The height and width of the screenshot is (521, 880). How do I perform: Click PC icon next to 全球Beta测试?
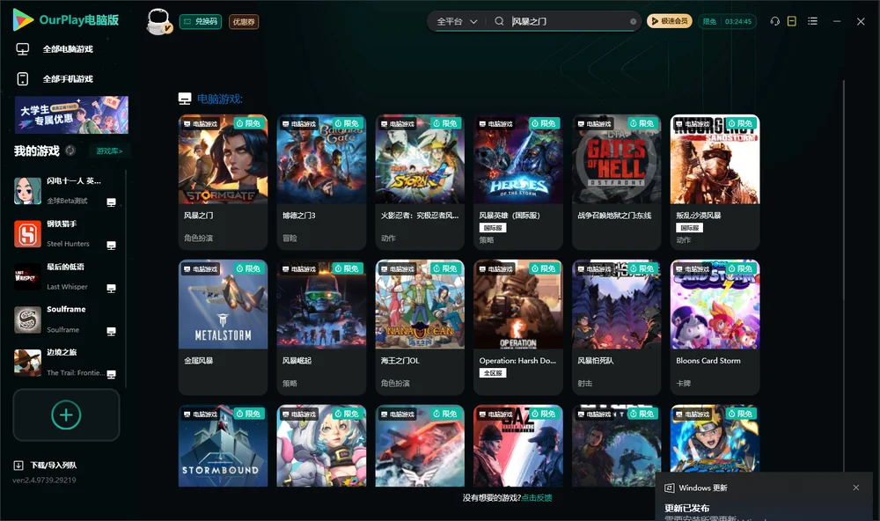tap(111, 202)
